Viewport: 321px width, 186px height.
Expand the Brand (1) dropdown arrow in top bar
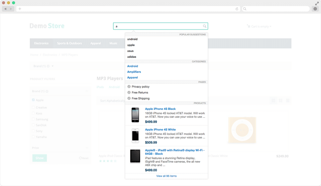[x=52, y=66]
